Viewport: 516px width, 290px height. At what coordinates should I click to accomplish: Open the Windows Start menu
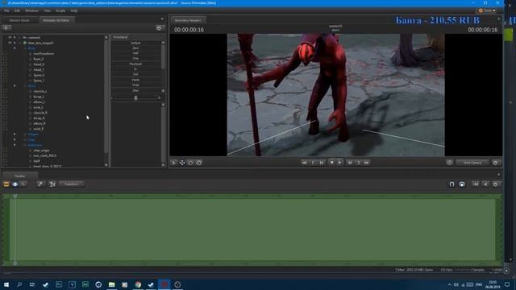tap(6, 284)
